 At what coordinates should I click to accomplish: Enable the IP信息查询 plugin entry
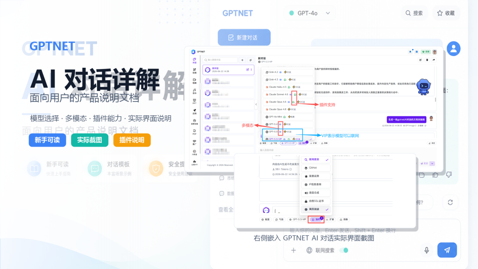coord(316,184)
